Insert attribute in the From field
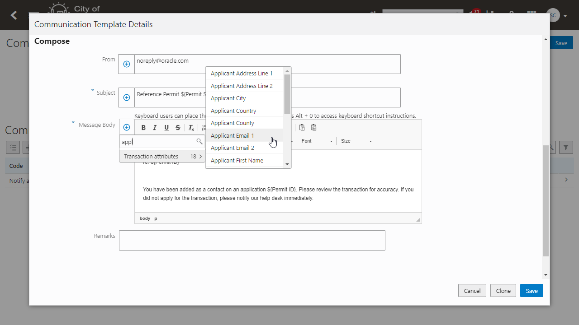 [127, 64]
